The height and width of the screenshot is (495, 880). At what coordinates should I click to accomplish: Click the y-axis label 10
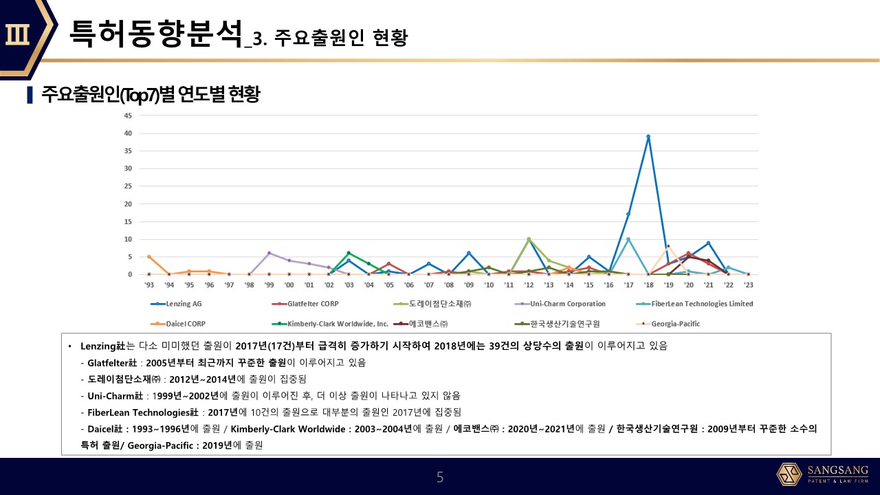pyautogui.click(x=128, y=239)
